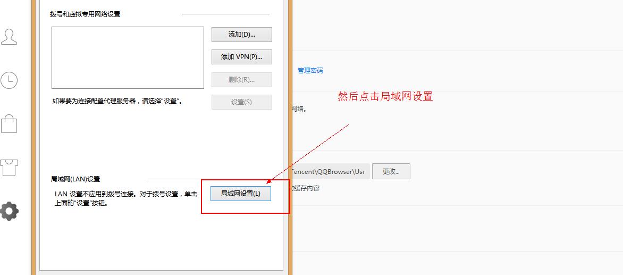Click the 添加(D)... button
The height and width of the screenshot is (275, 623).
click(x=241, y=35)
